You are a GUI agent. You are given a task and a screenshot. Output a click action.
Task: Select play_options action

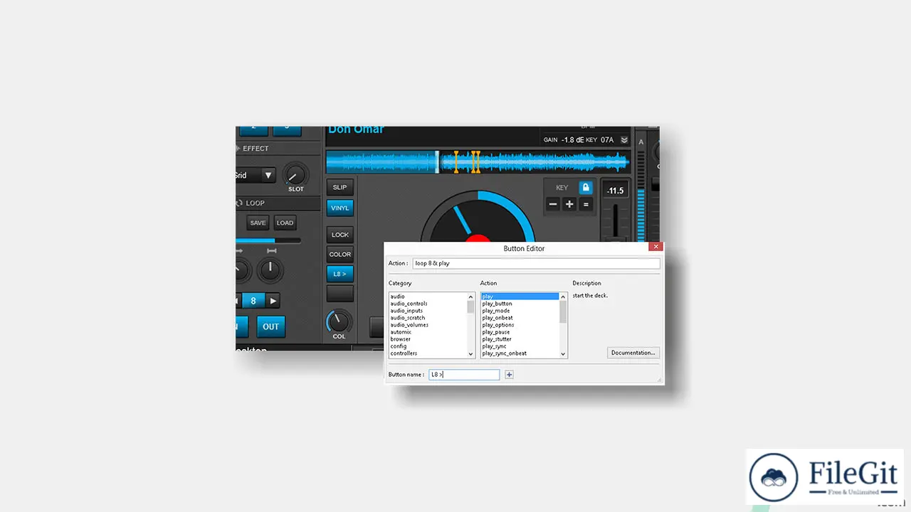[x=520, y=325]
